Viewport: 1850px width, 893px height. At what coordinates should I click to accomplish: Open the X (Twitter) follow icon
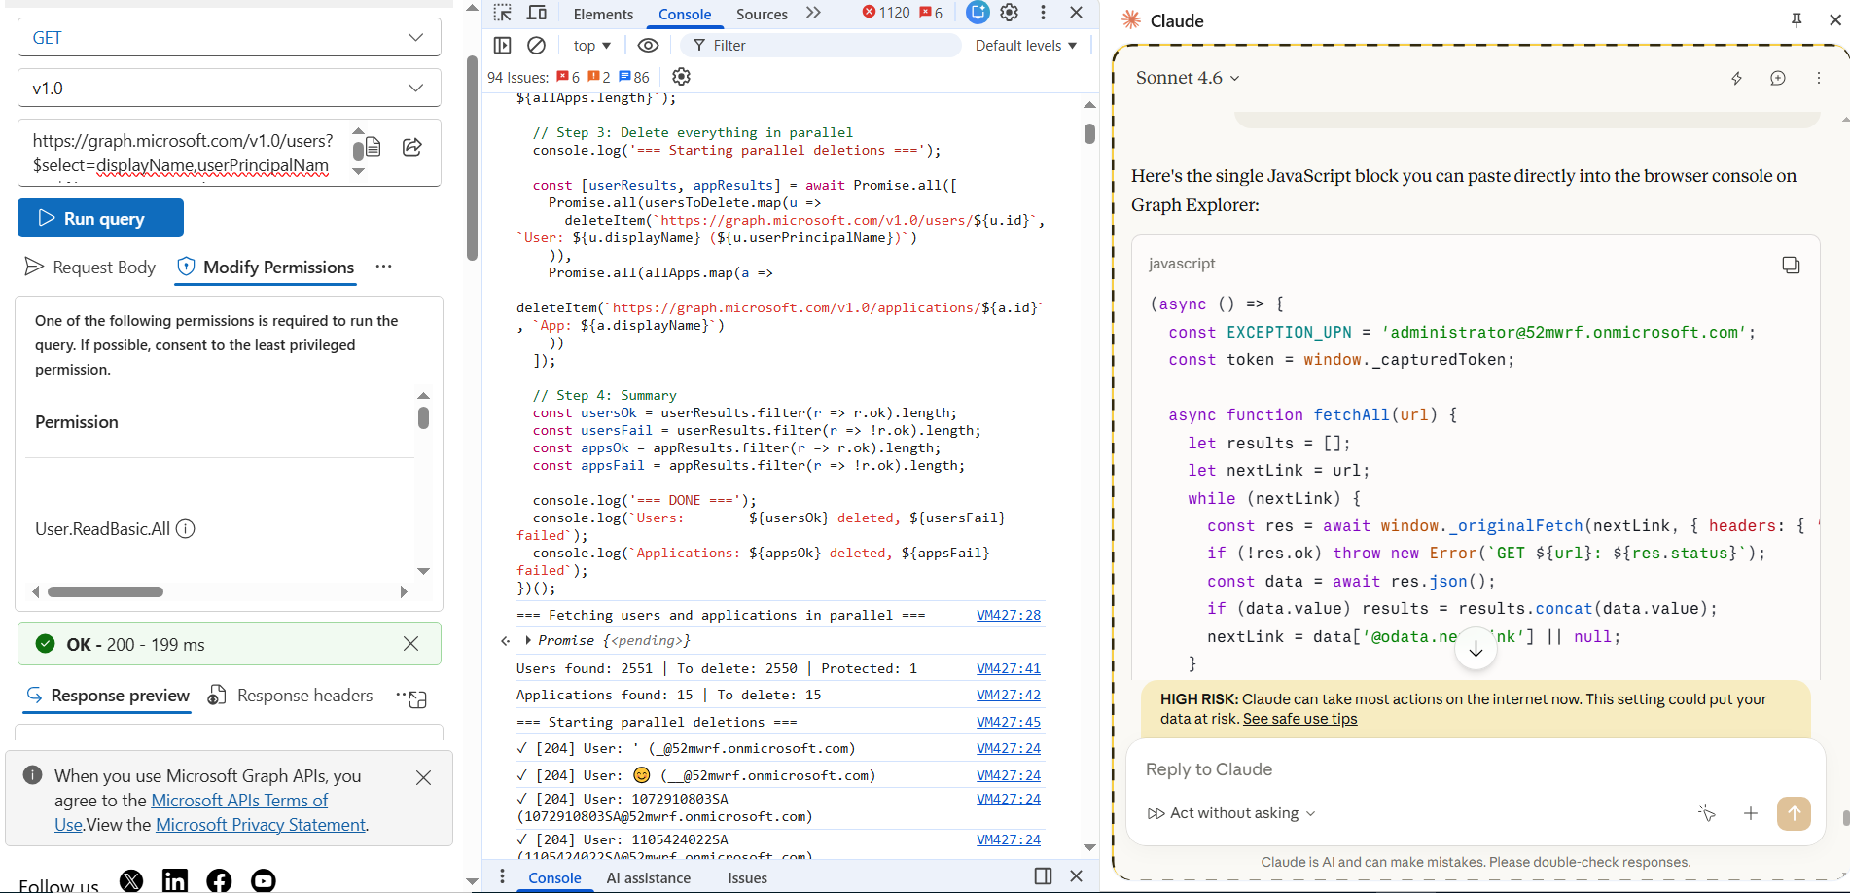pos(131,881)
